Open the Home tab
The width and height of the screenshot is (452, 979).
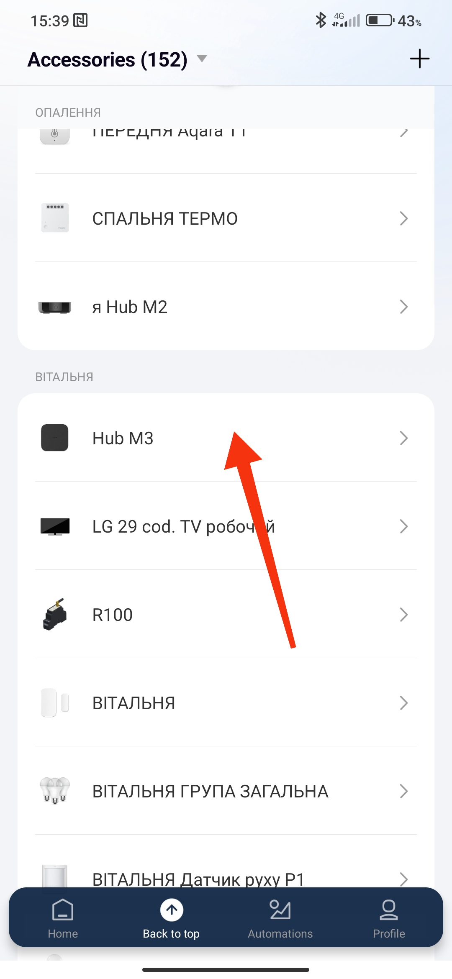63,918
